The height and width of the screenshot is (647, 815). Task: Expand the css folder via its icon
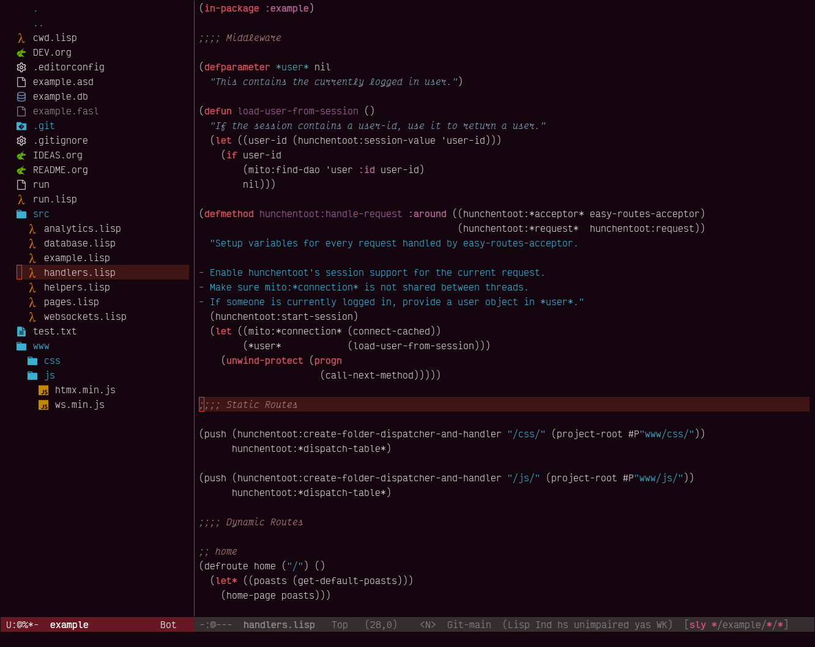tap(32, 361)
